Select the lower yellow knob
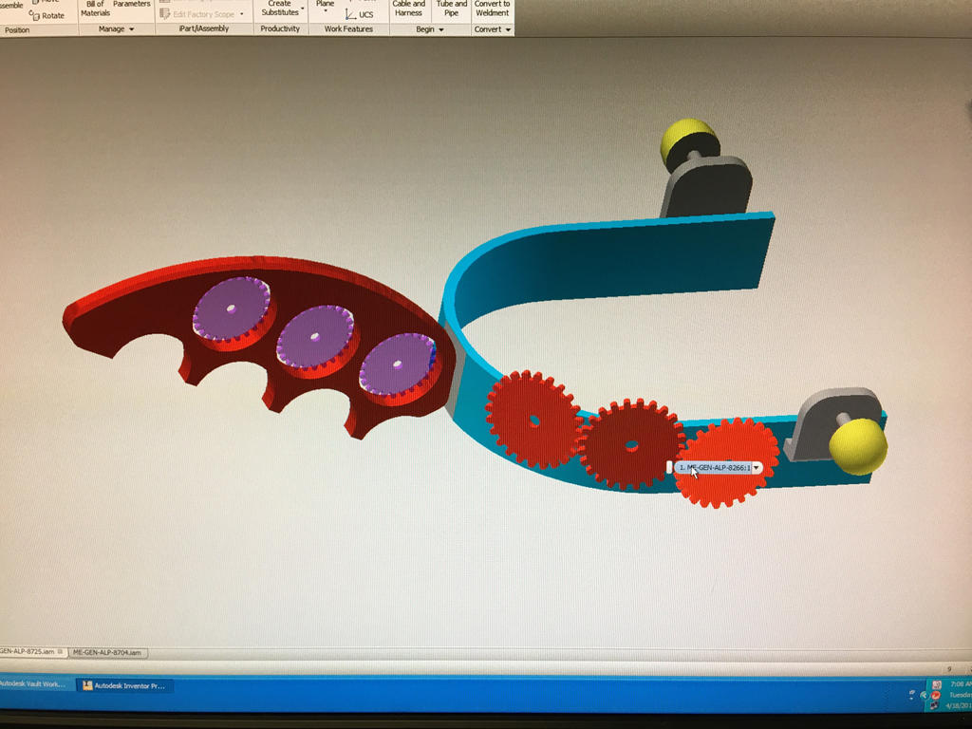 click(857, 446)
